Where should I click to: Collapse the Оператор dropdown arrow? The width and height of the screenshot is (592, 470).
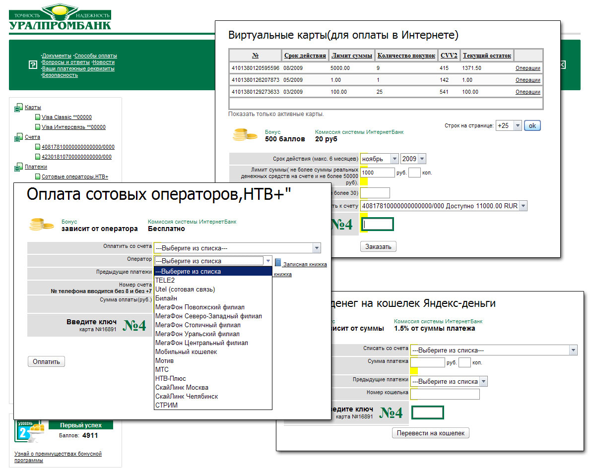click(x=267, y=261)
